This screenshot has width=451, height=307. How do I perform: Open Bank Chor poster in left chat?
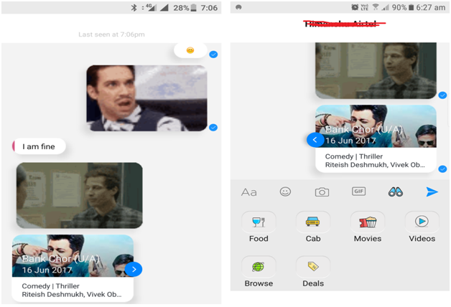tap(73, 256)
